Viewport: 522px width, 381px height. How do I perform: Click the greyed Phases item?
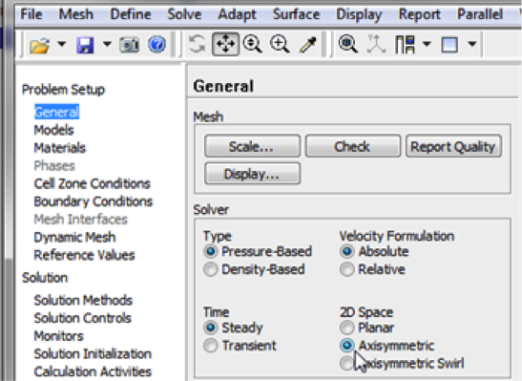tap(54, 166)
